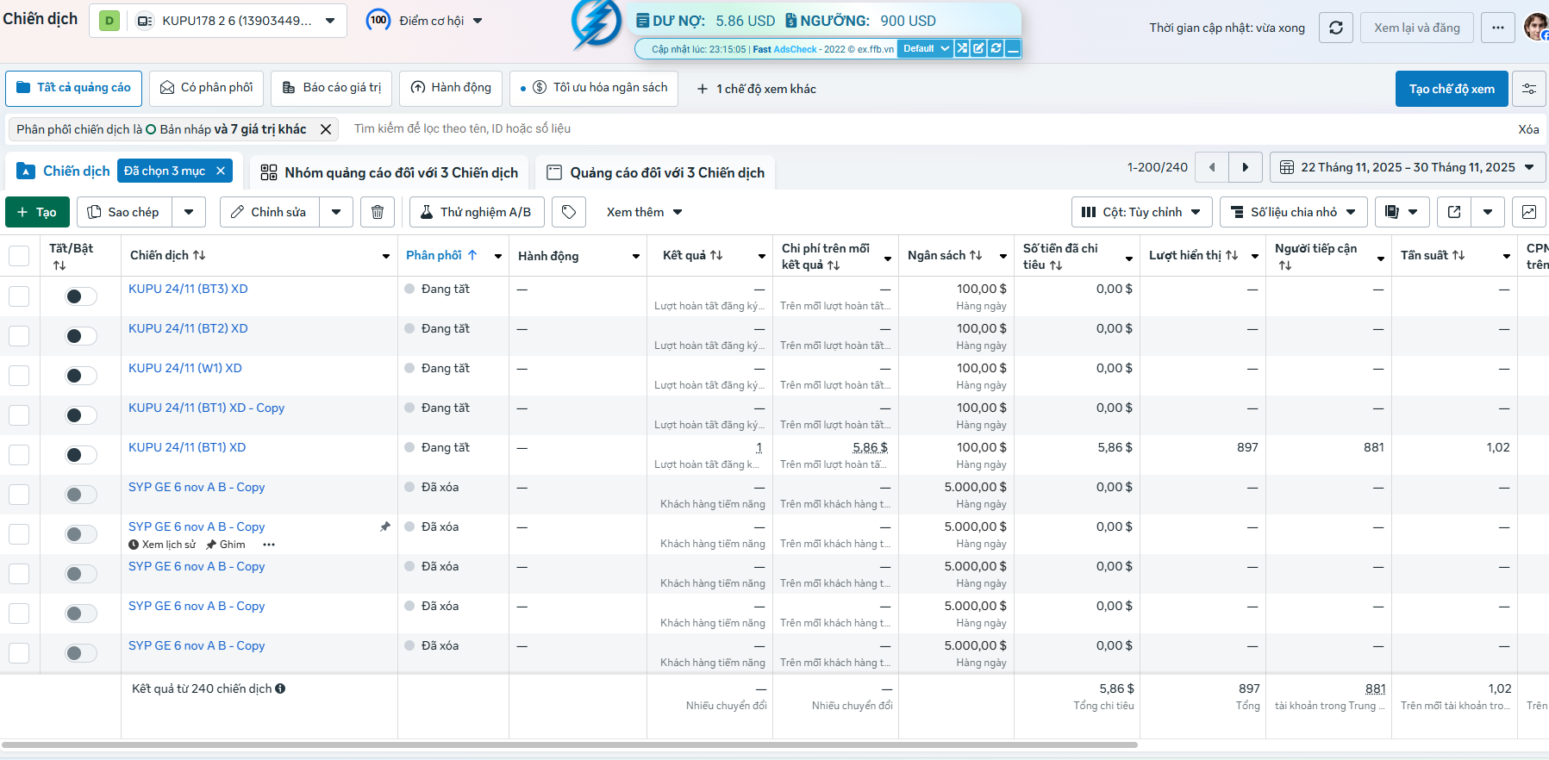Viewport: 1549px width, 760px height.
Task: Check the KUPU 24/11 (BT1) XD - Copy row
Action: click(x=19, y=415)
